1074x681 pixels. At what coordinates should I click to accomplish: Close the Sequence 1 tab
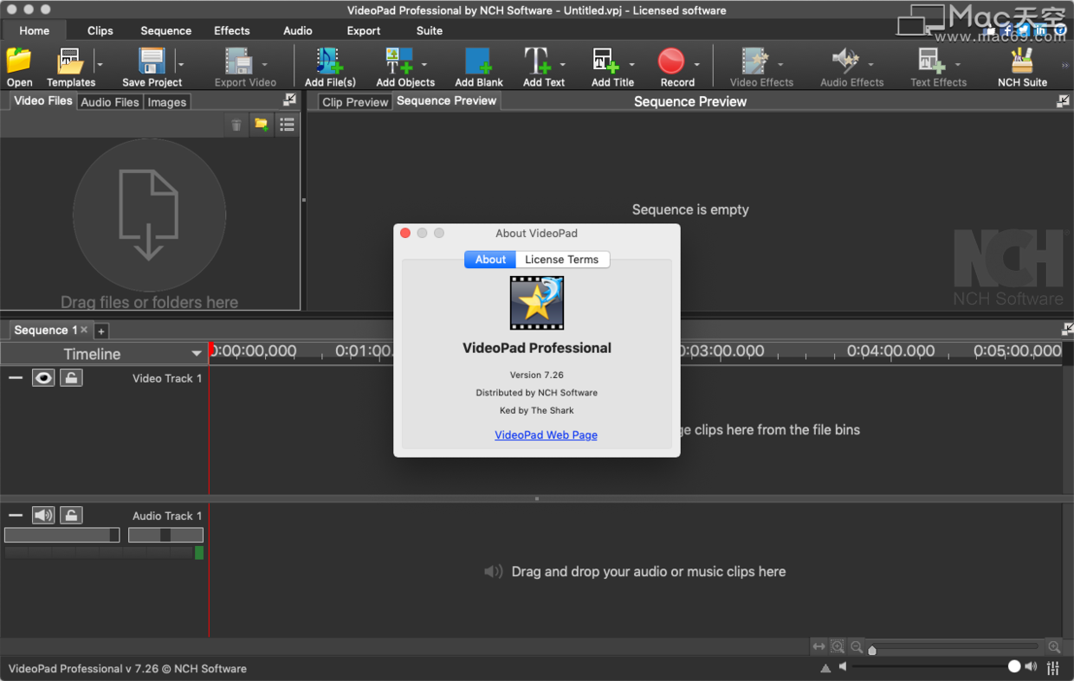84,330
